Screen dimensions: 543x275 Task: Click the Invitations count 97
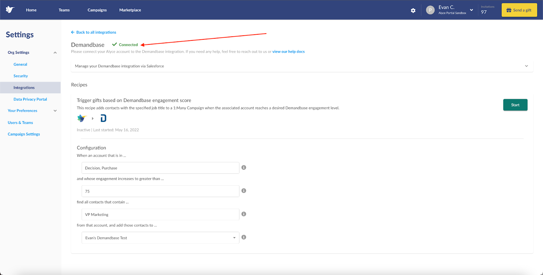484,12
